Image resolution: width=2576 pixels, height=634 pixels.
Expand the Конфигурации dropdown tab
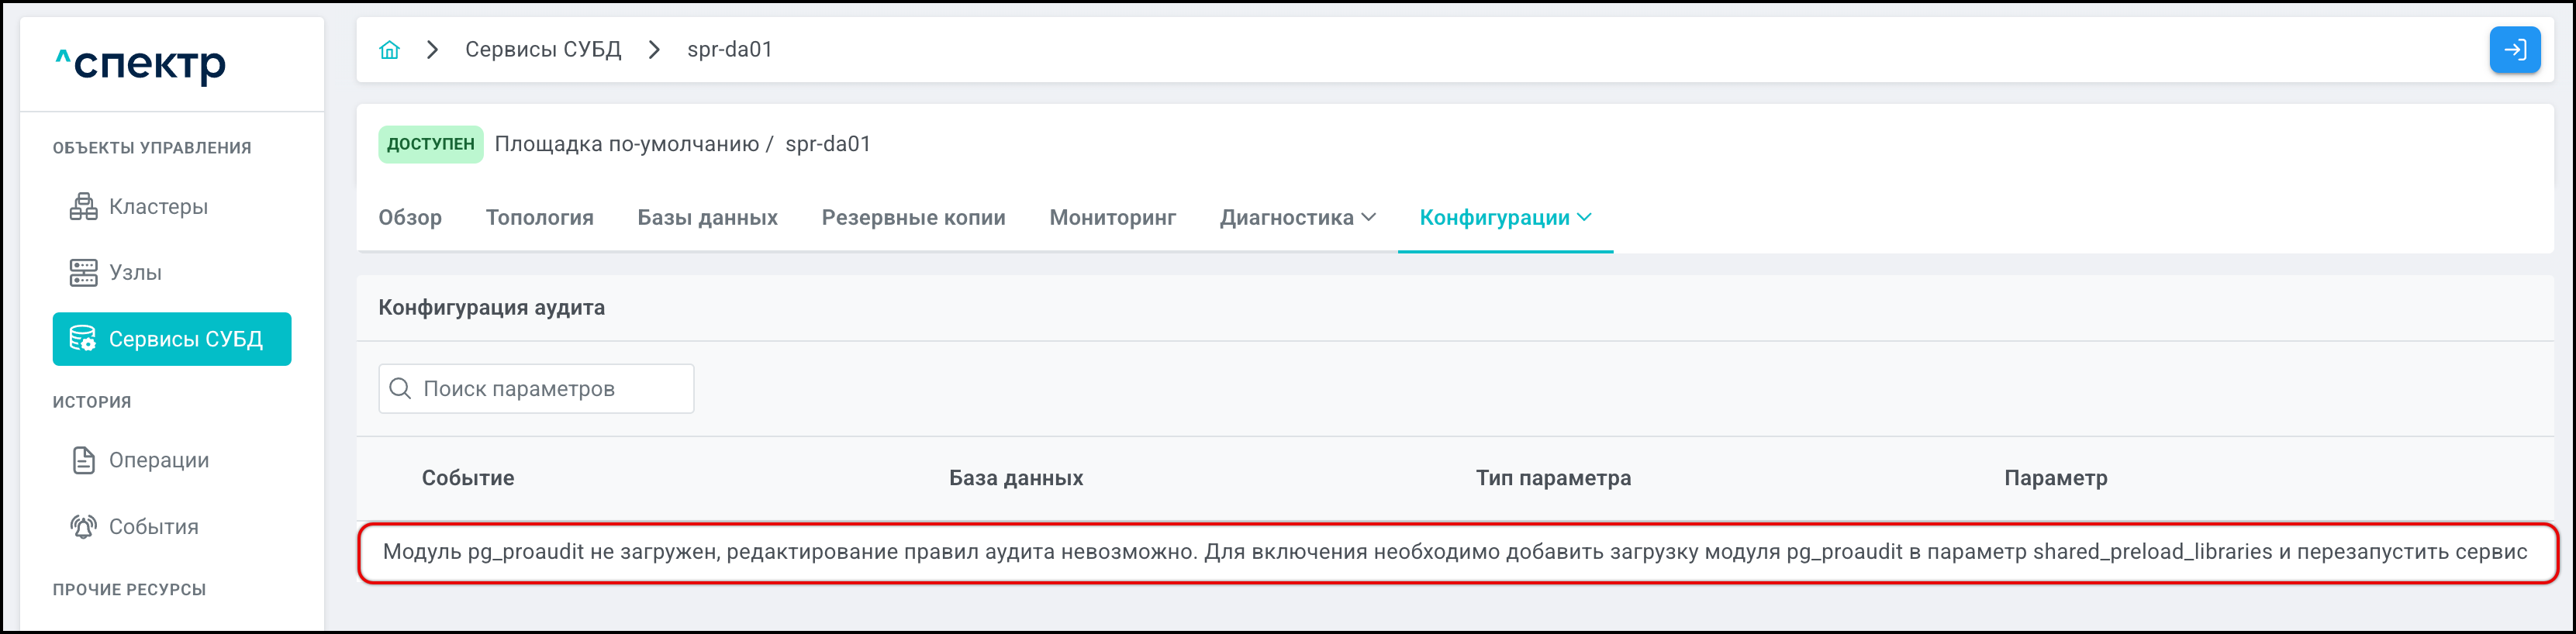(x=1504, y=218)
